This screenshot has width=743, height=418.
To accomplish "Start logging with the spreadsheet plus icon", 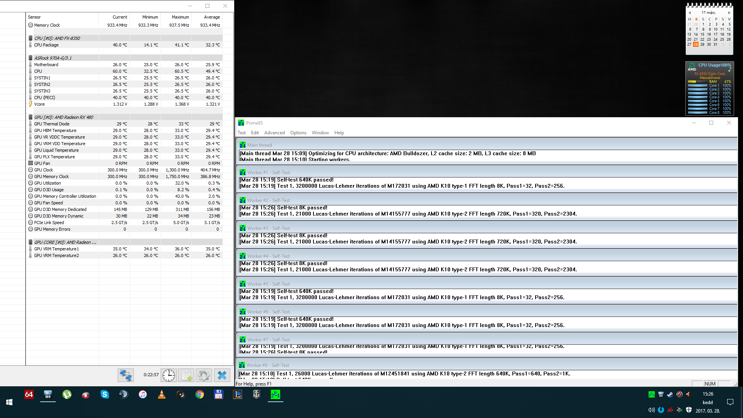I will 187,375.
